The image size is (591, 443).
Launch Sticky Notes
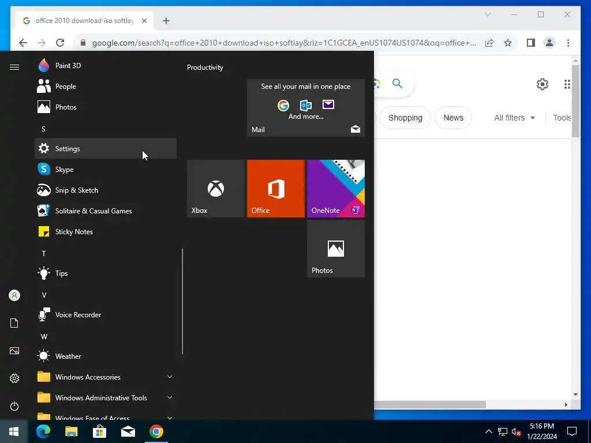tap(106, 231)
